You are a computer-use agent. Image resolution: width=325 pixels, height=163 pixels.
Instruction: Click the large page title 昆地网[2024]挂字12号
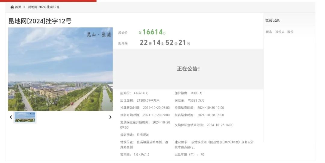[x=40, y=21]
